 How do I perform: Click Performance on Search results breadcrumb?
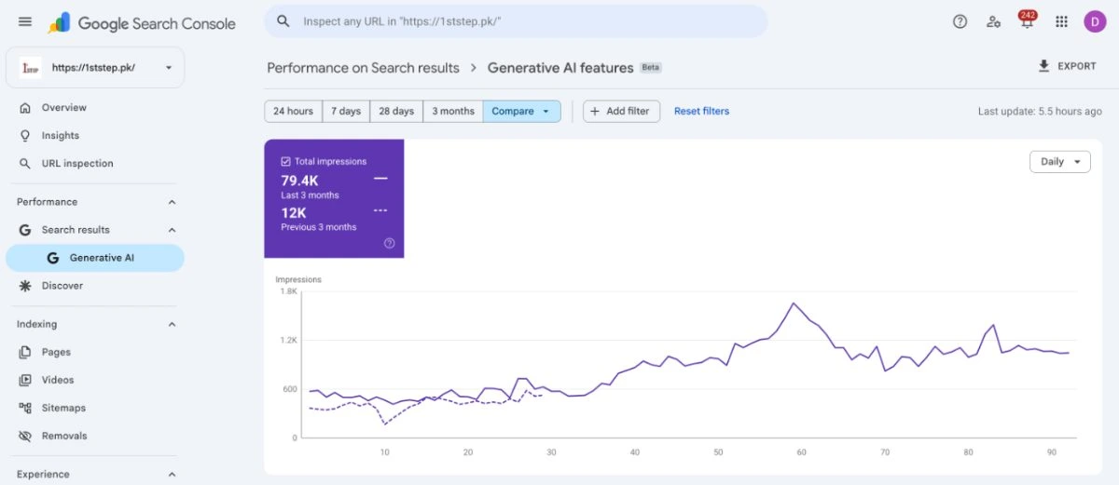(x=363, y=67)
